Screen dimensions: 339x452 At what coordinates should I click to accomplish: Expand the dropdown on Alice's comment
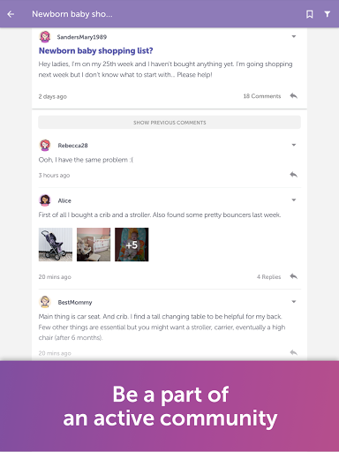pos(294,200)
